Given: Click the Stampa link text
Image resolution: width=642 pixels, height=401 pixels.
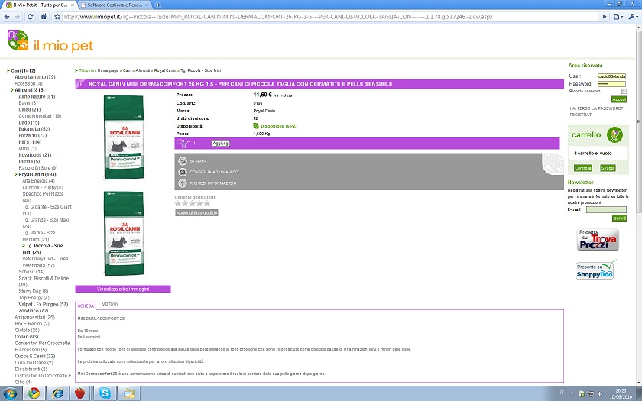Looking at the screenshot, I should pos(198,161).
